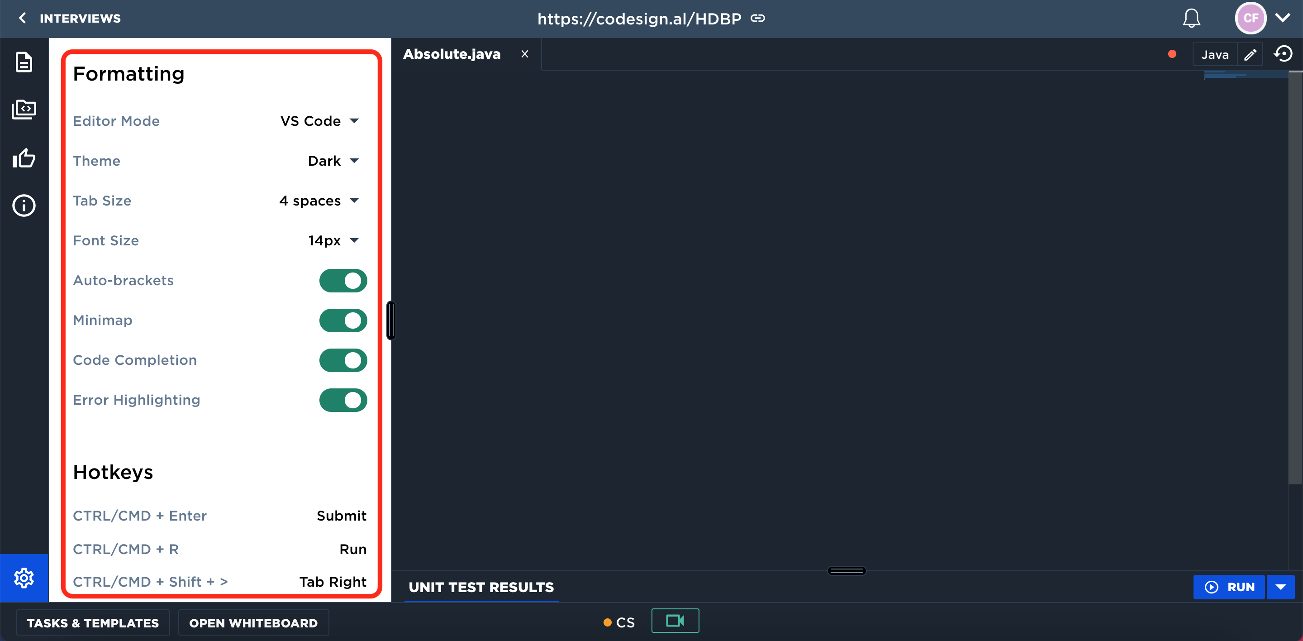Screen dimensions: 1303x641
Task: Click the Hotkeys heading
Action: pos(113,473)
